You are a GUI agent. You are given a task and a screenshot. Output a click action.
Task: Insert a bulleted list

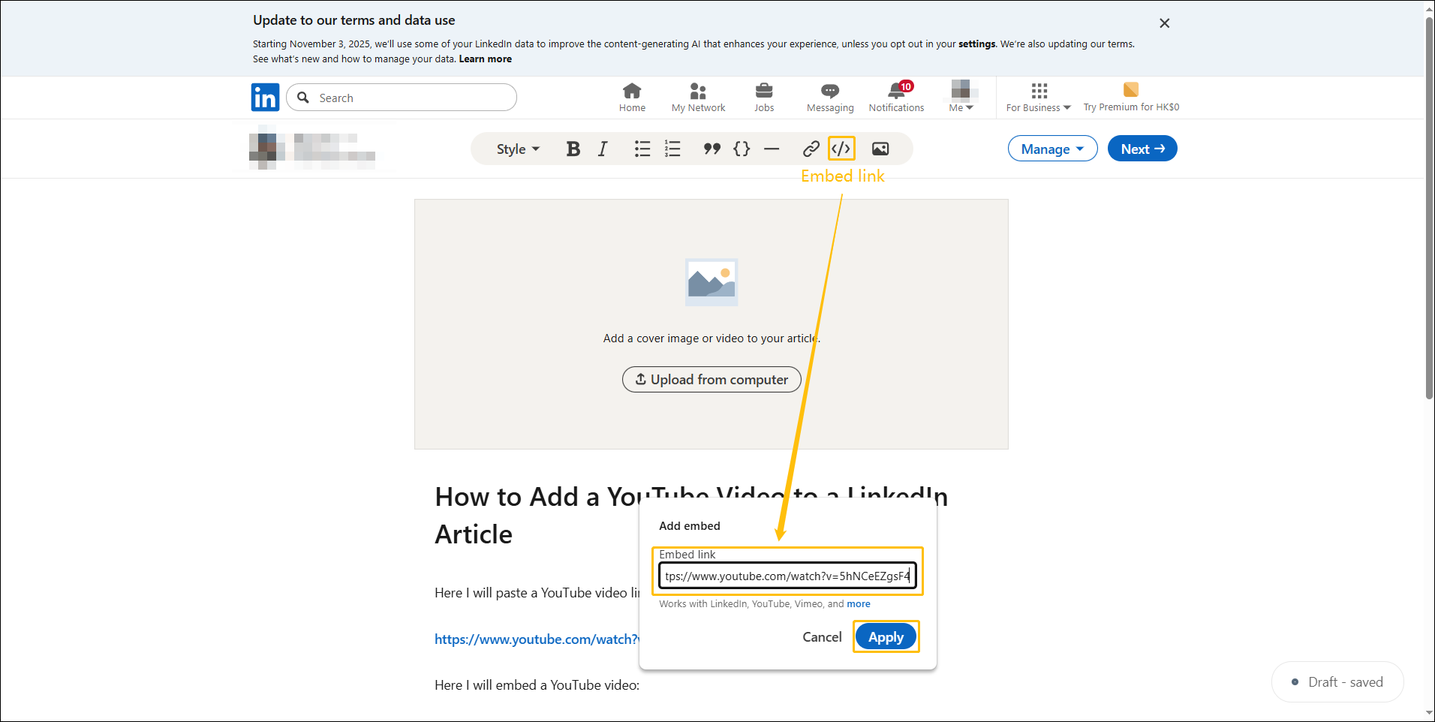pos(642,149)
